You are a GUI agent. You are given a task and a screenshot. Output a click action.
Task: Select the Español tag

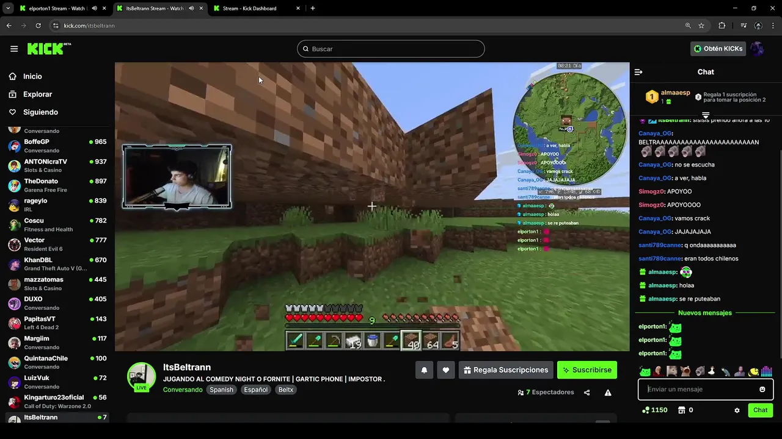point(255,390)
